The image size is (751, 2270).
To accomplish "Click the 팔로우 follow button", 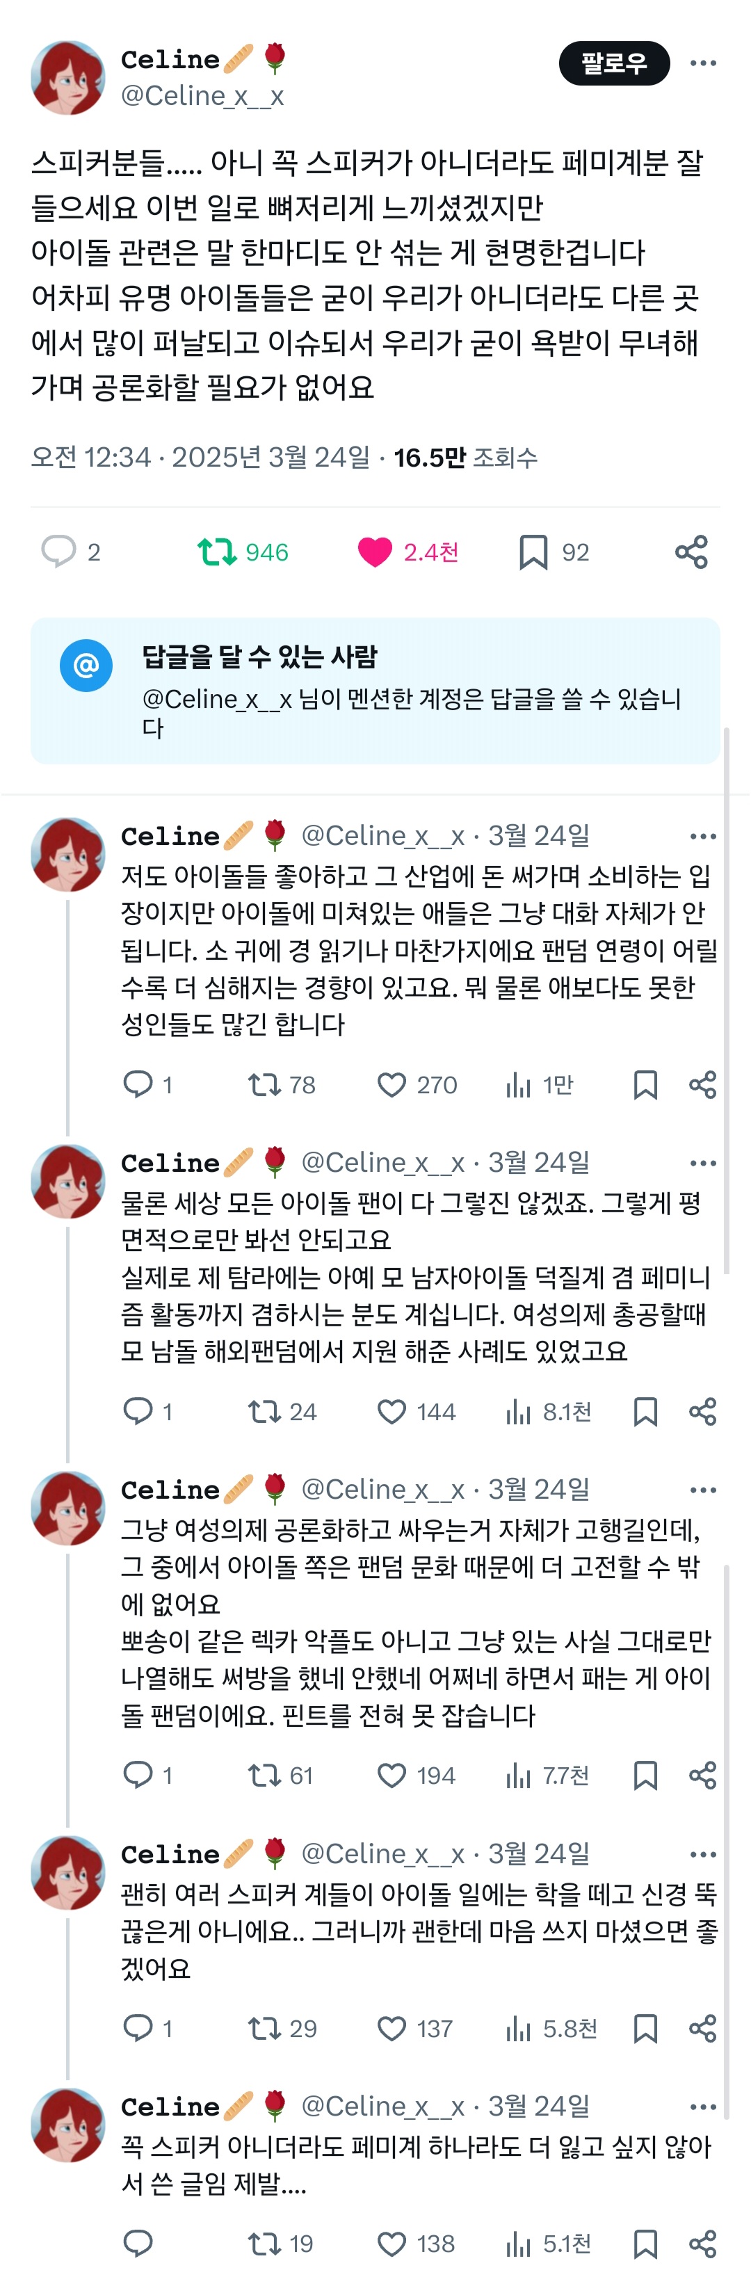I will coord(613,63).
